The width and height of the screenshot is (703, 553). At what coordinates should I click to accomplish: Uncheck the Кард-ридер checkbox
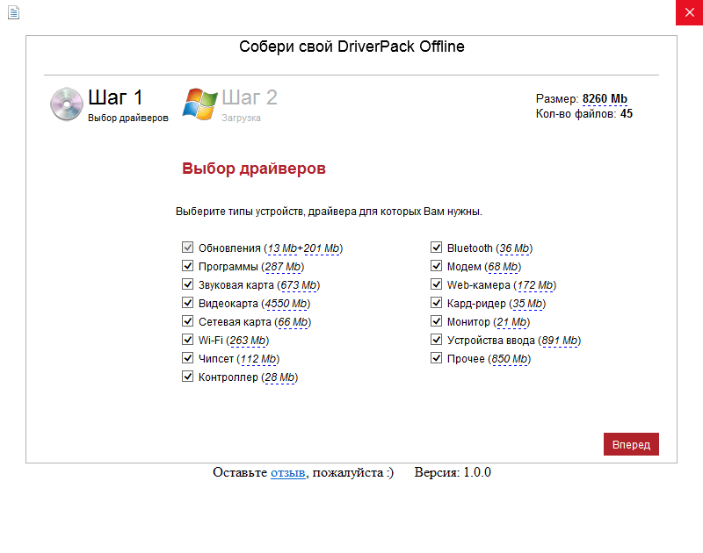pos(436,302)
